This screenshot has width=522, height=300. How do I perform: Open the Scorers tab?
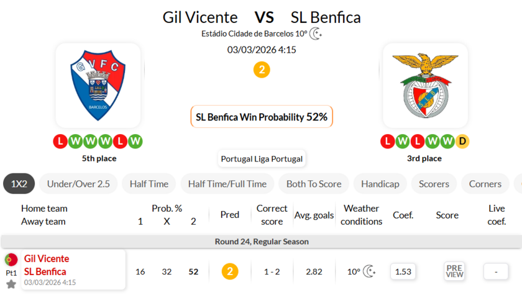coord(434,184)
